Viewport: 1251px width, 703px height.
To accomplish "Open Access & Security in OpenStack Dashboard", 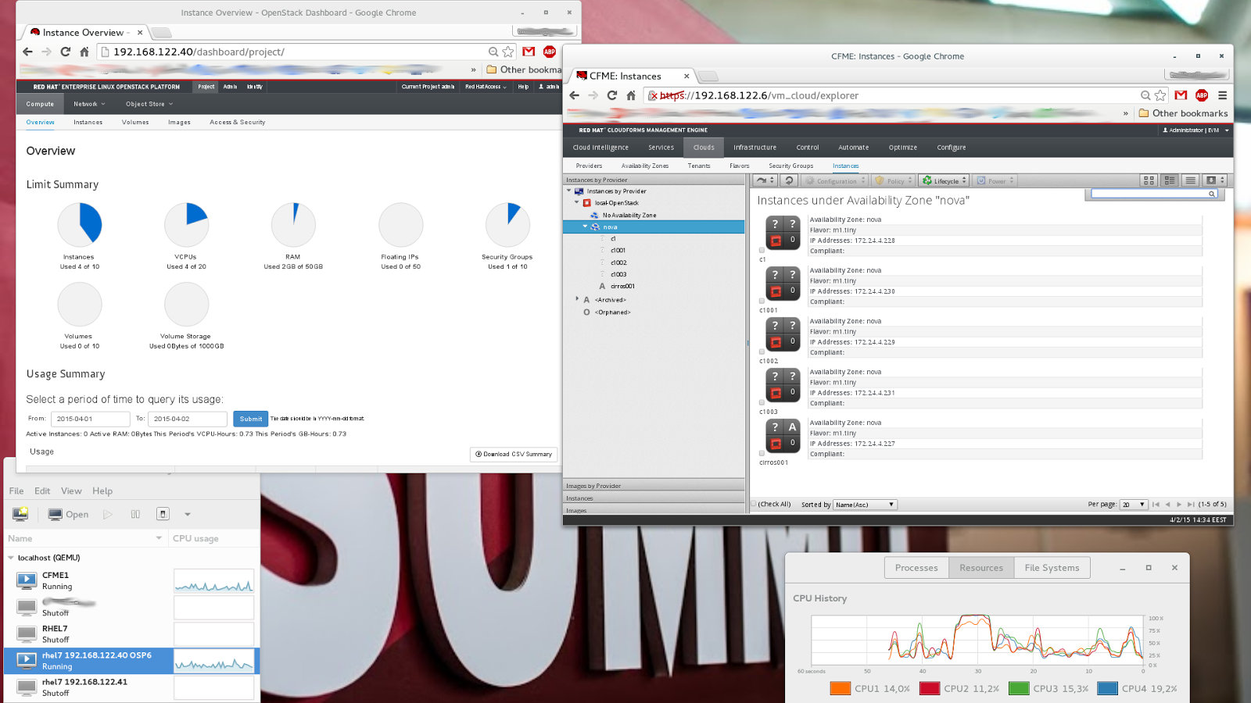I will pos(237,123).
